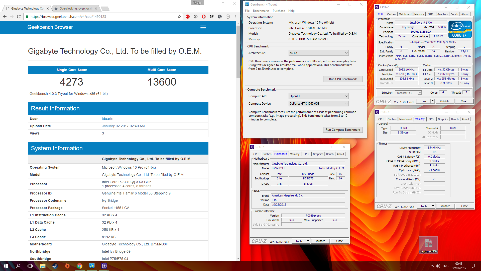Reload the Geekbench Browser page
This screenshot has width=481, height=271.
click(x=19, y=17)
